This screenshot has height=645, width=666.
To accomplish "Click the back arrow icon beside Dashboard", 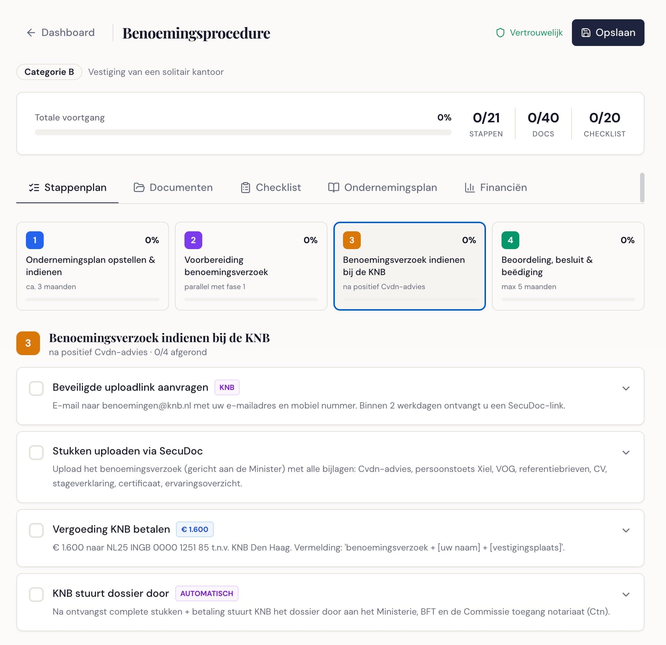I will 31,33.
